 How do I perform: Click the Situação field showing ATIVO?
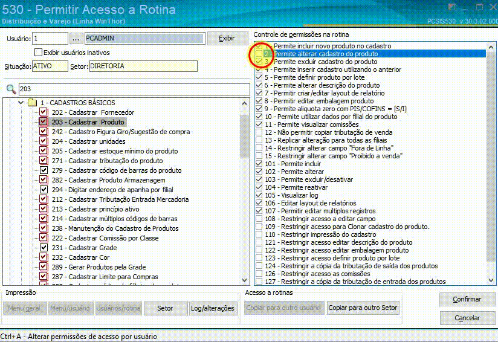[50, 66]
